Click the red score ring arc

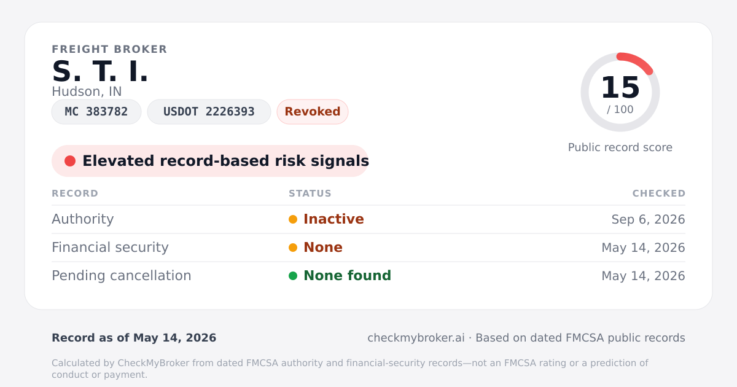pyautogui.click(x=636, y=61)
